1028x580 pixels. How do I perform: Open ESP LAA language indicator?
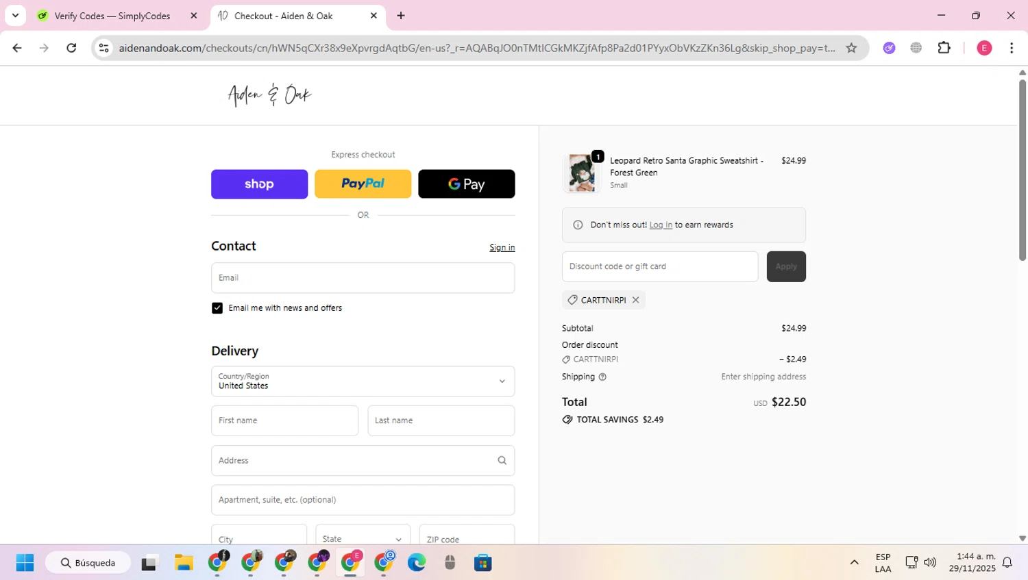(883, 563)
